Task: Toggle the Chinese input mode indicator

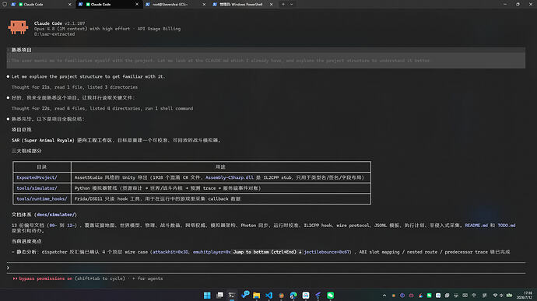Action: point(474,296)
